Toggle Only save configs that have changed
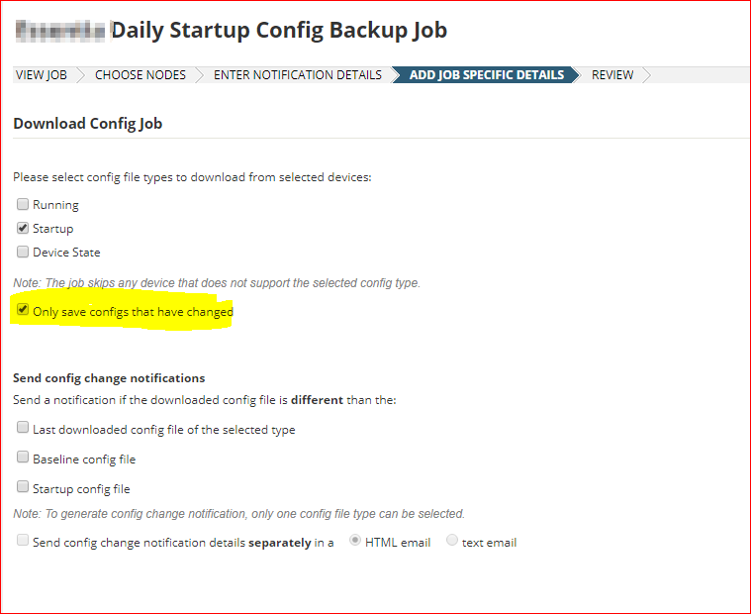 23,310
